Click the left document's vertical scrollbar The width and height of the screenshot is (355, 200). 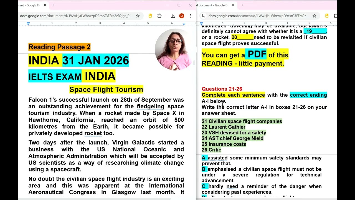pos(194,63)
